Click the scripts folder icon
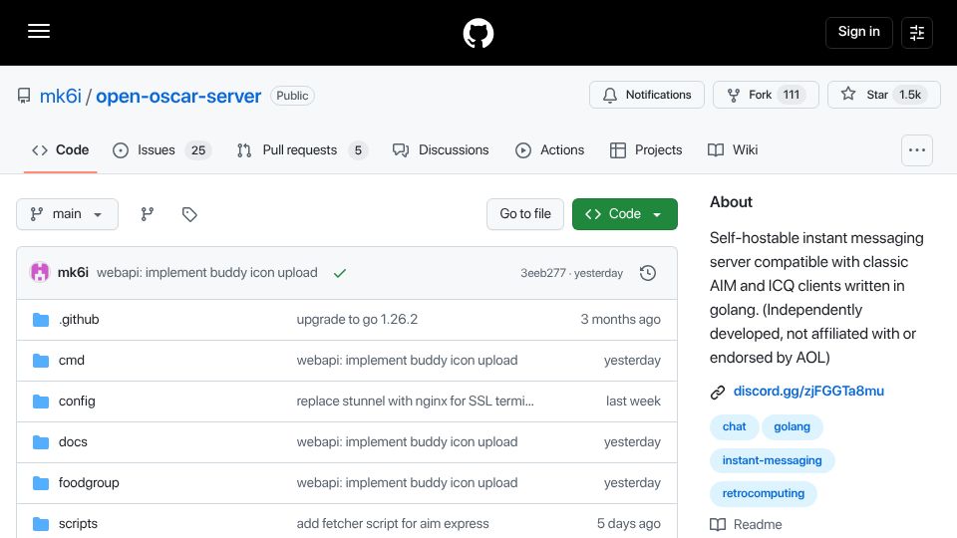 click(x=41, y=524)
